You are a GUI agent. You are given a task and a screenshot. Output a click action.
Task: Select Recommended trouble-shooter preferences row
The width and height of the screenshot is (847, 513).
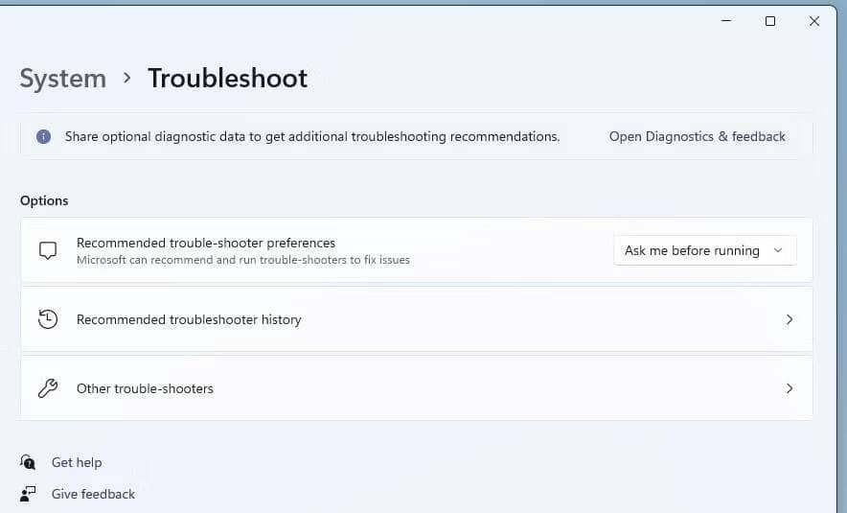tap(206, 243)
